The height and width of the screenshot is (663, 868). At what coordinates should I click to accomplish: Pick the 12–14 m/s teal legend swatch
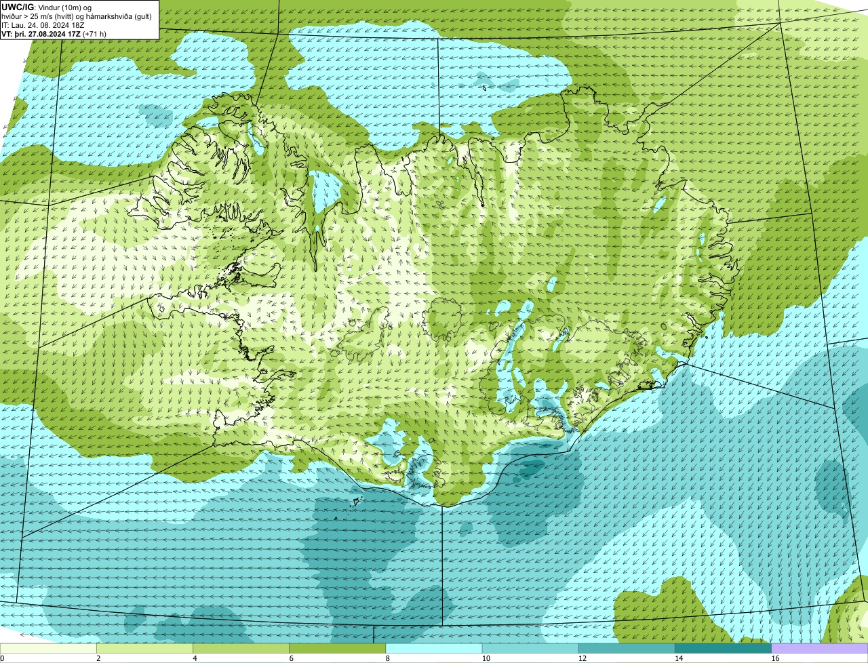click(x=627, y=648)
